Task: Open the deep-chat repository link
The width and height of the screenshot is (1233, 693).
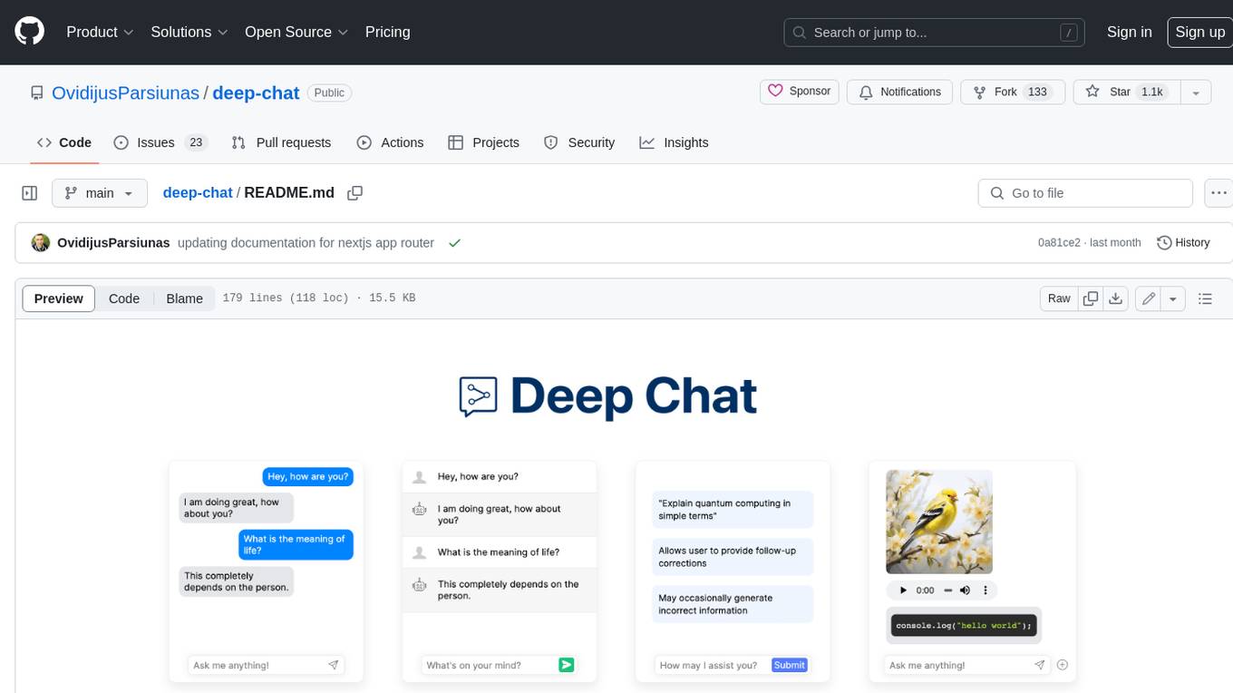Action: click(256, 93)
